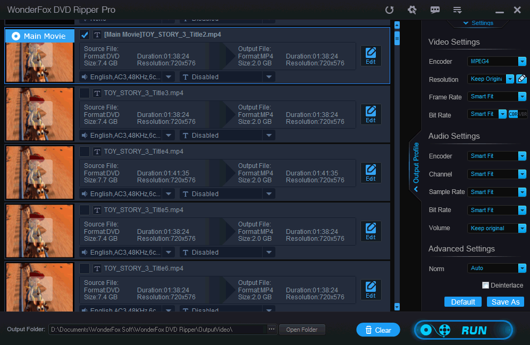Click rename T icon for Title2.mp4
Screen dimensions: 530x345
tap(97, 35)
